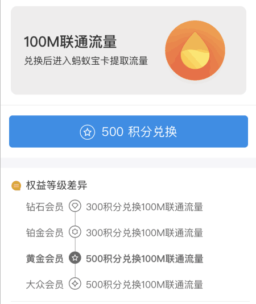Click public tier 500积分兑换100M联通流量 text

click(x=144, y=285)
